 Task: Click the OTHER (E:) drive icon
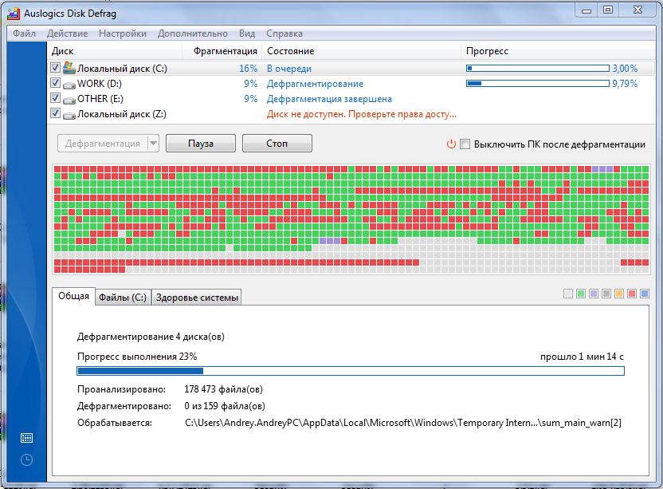coord(69,99)
